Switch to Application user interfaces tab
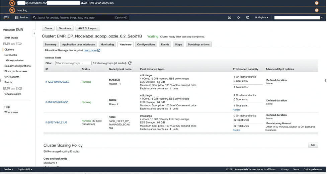Image resolution: width=327 pixels, height=174 pixels. (78, 45)
